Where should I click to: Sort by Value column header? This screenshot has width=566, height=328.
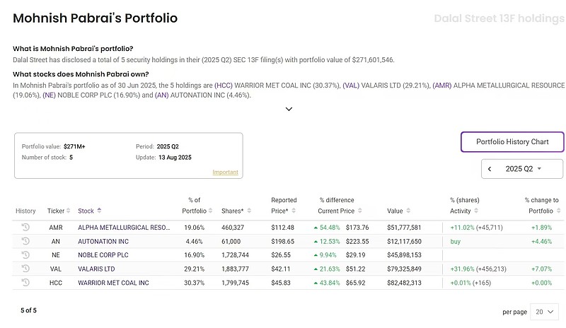(x=395, y=211)
